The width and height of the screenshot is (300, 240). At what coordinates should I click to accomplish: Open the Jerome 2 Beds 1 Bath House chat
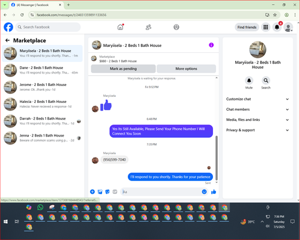[42, 87]
